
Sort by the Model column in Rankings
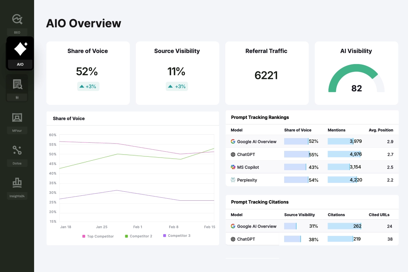(x=237, y=130)
